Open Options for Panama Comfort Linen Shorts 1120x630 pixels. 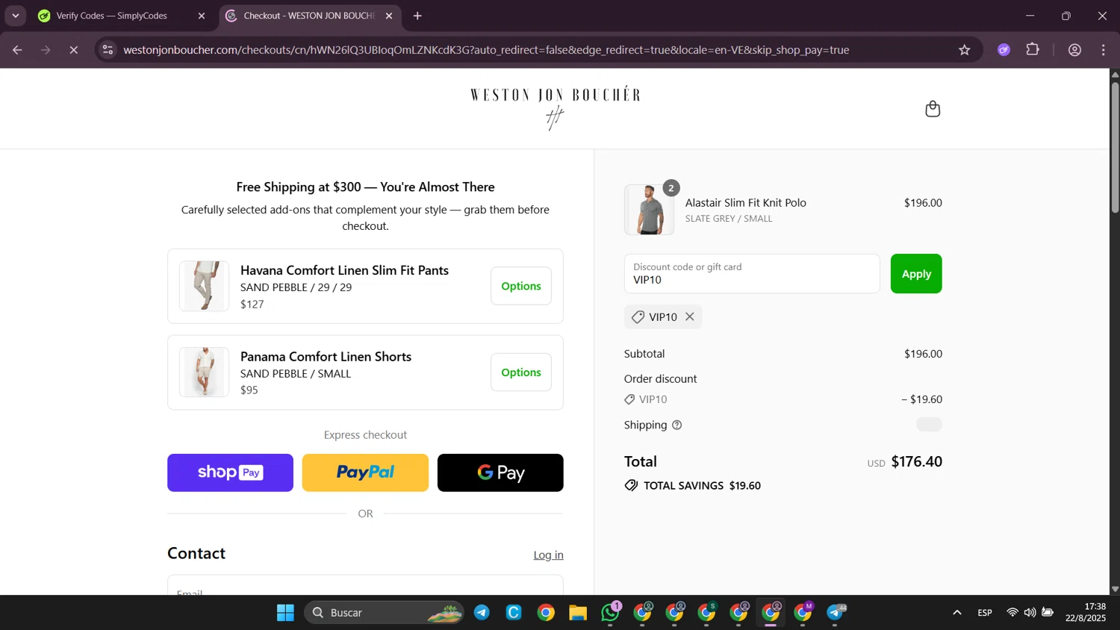[520, 372]
